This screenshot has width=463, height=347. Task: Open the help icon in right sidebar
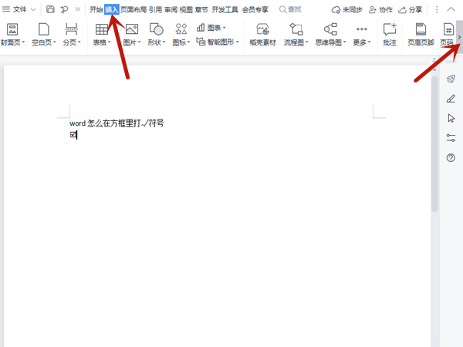tap(451, 157)
